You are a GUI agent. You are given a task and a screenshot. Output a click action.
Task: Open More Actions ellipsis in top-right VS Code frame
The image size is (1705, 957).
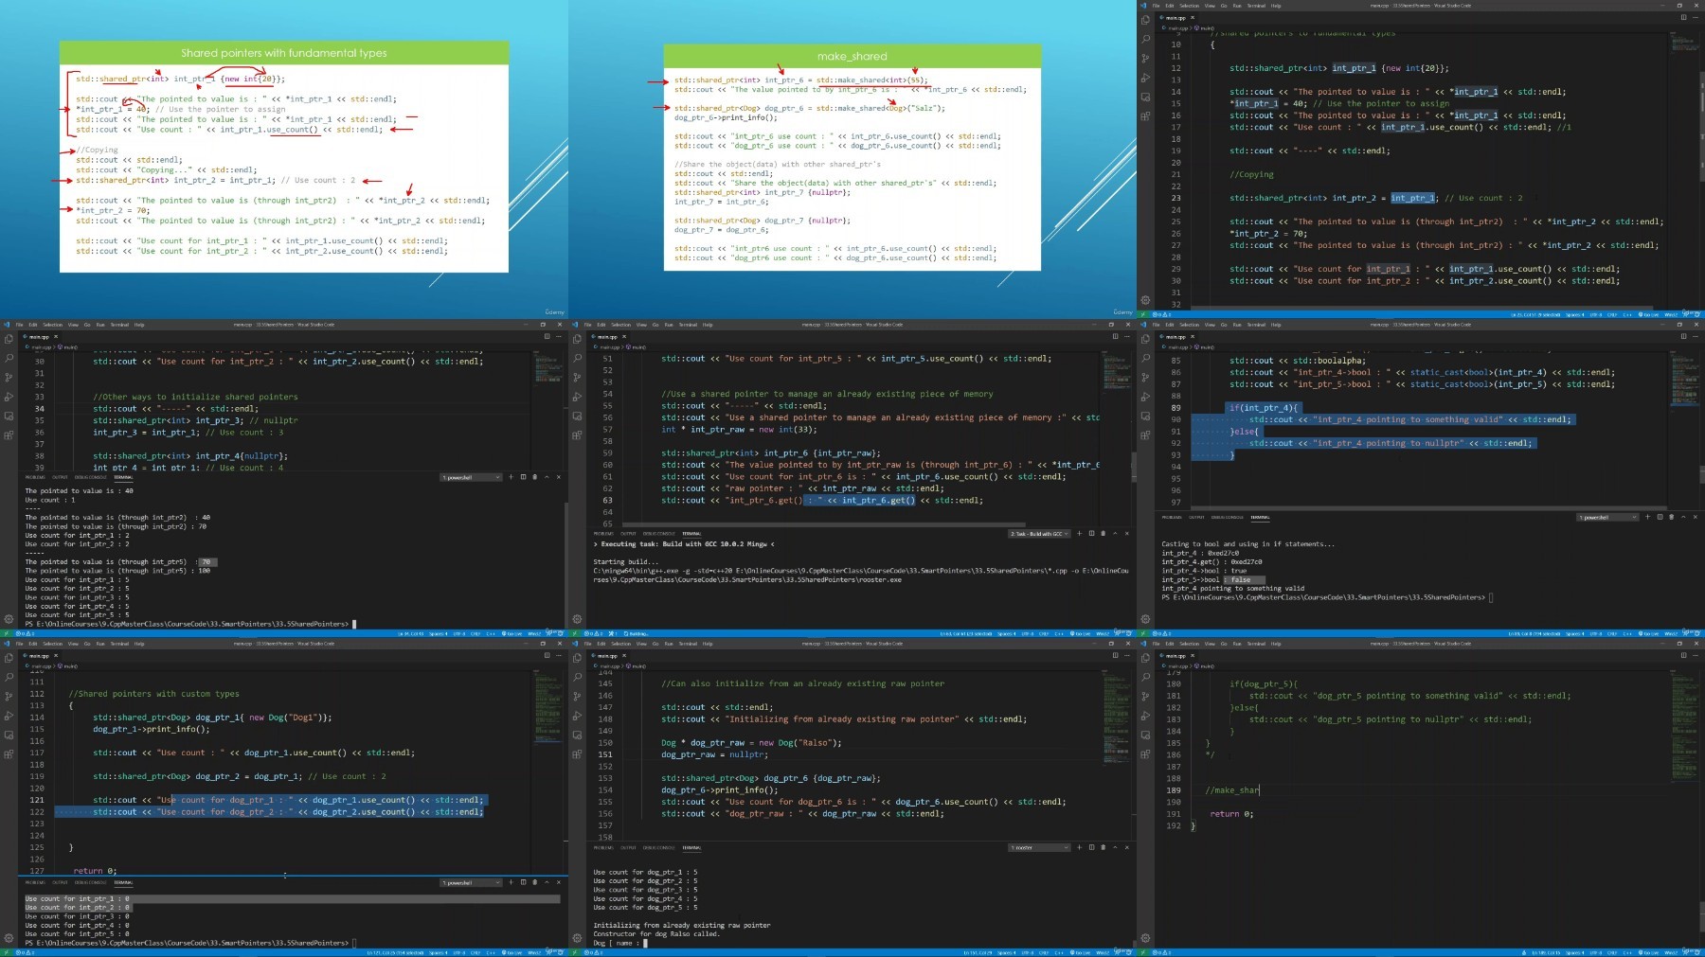(1695, 17)
